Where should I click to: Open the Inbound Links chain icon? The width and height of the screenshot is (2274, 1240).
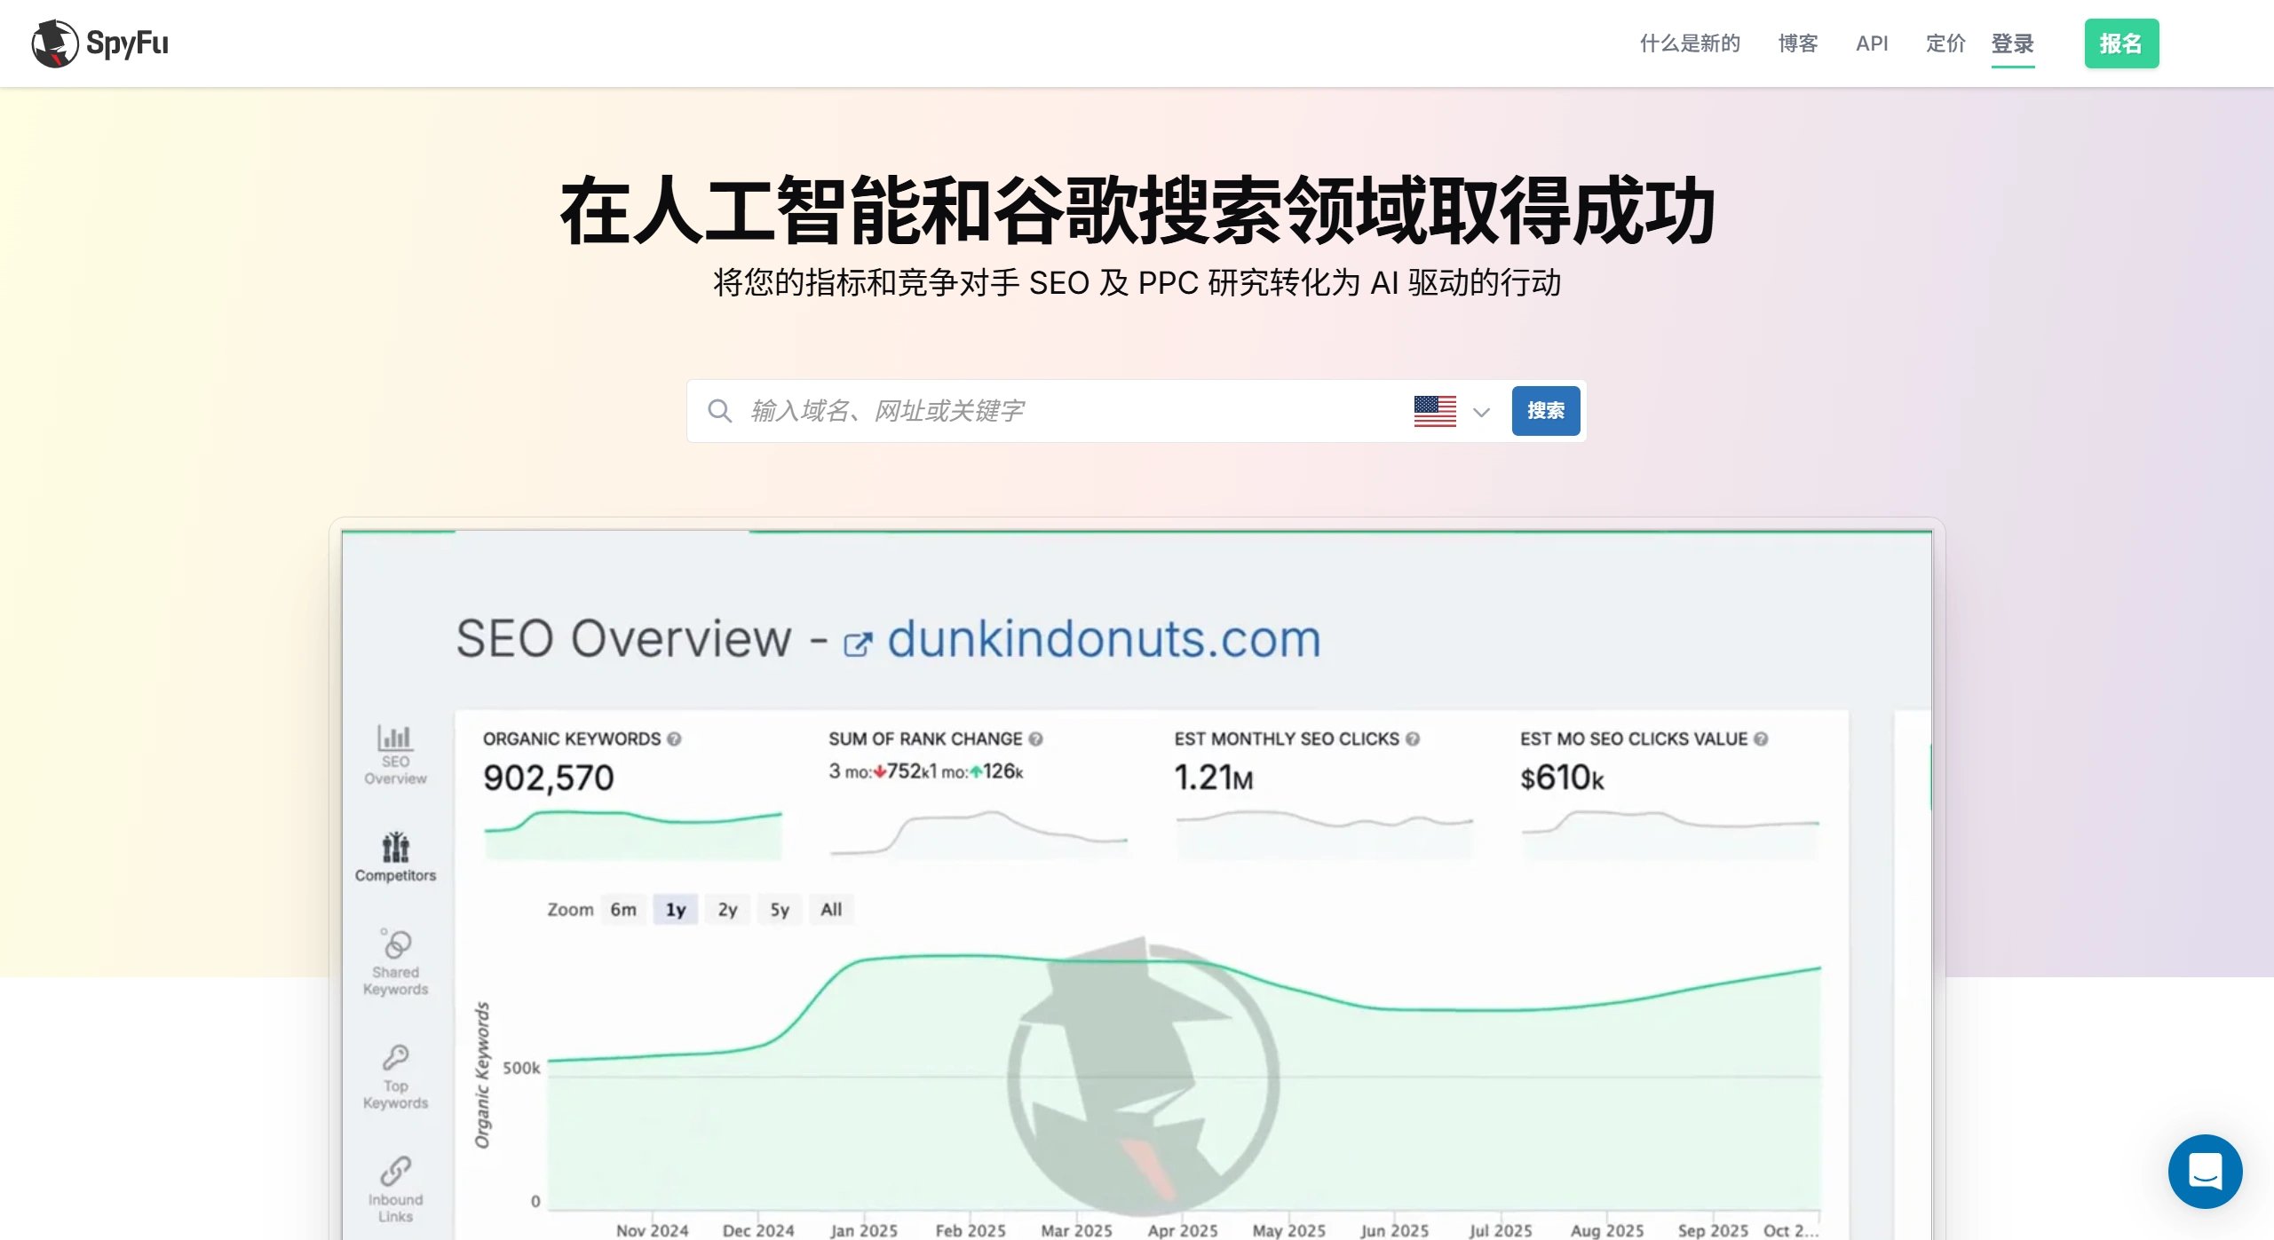click(x=395, y=1171)
